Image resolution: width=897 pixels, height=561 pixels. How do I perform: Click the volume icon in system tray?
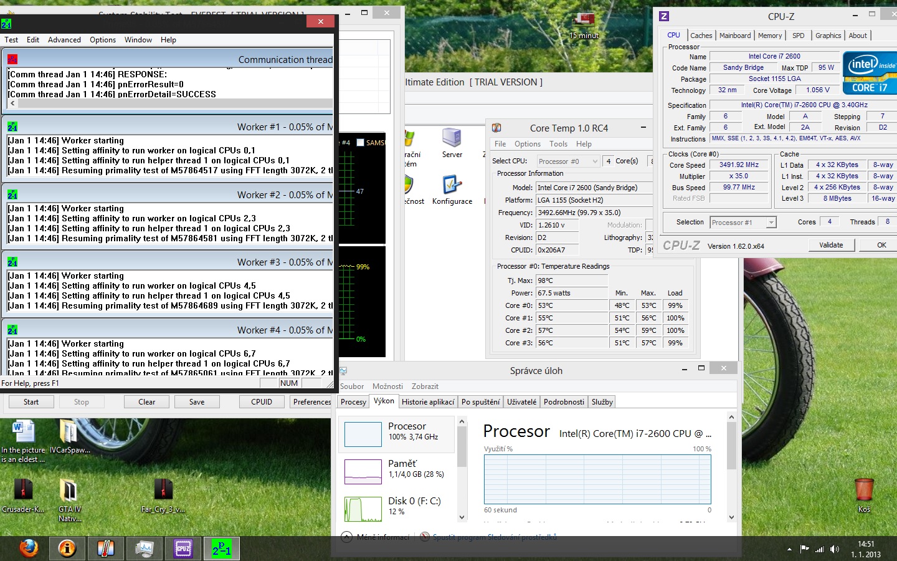(835, 549)
